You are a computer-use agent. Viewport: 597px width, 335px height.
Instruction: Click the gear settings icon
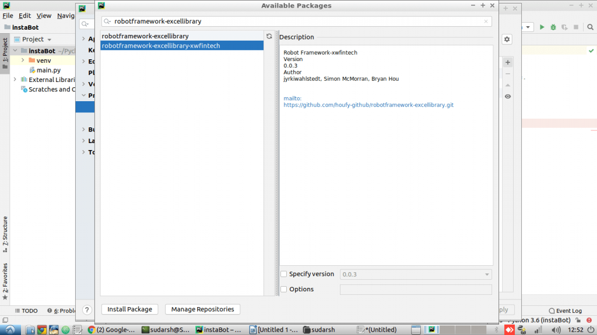coord(507,39)
